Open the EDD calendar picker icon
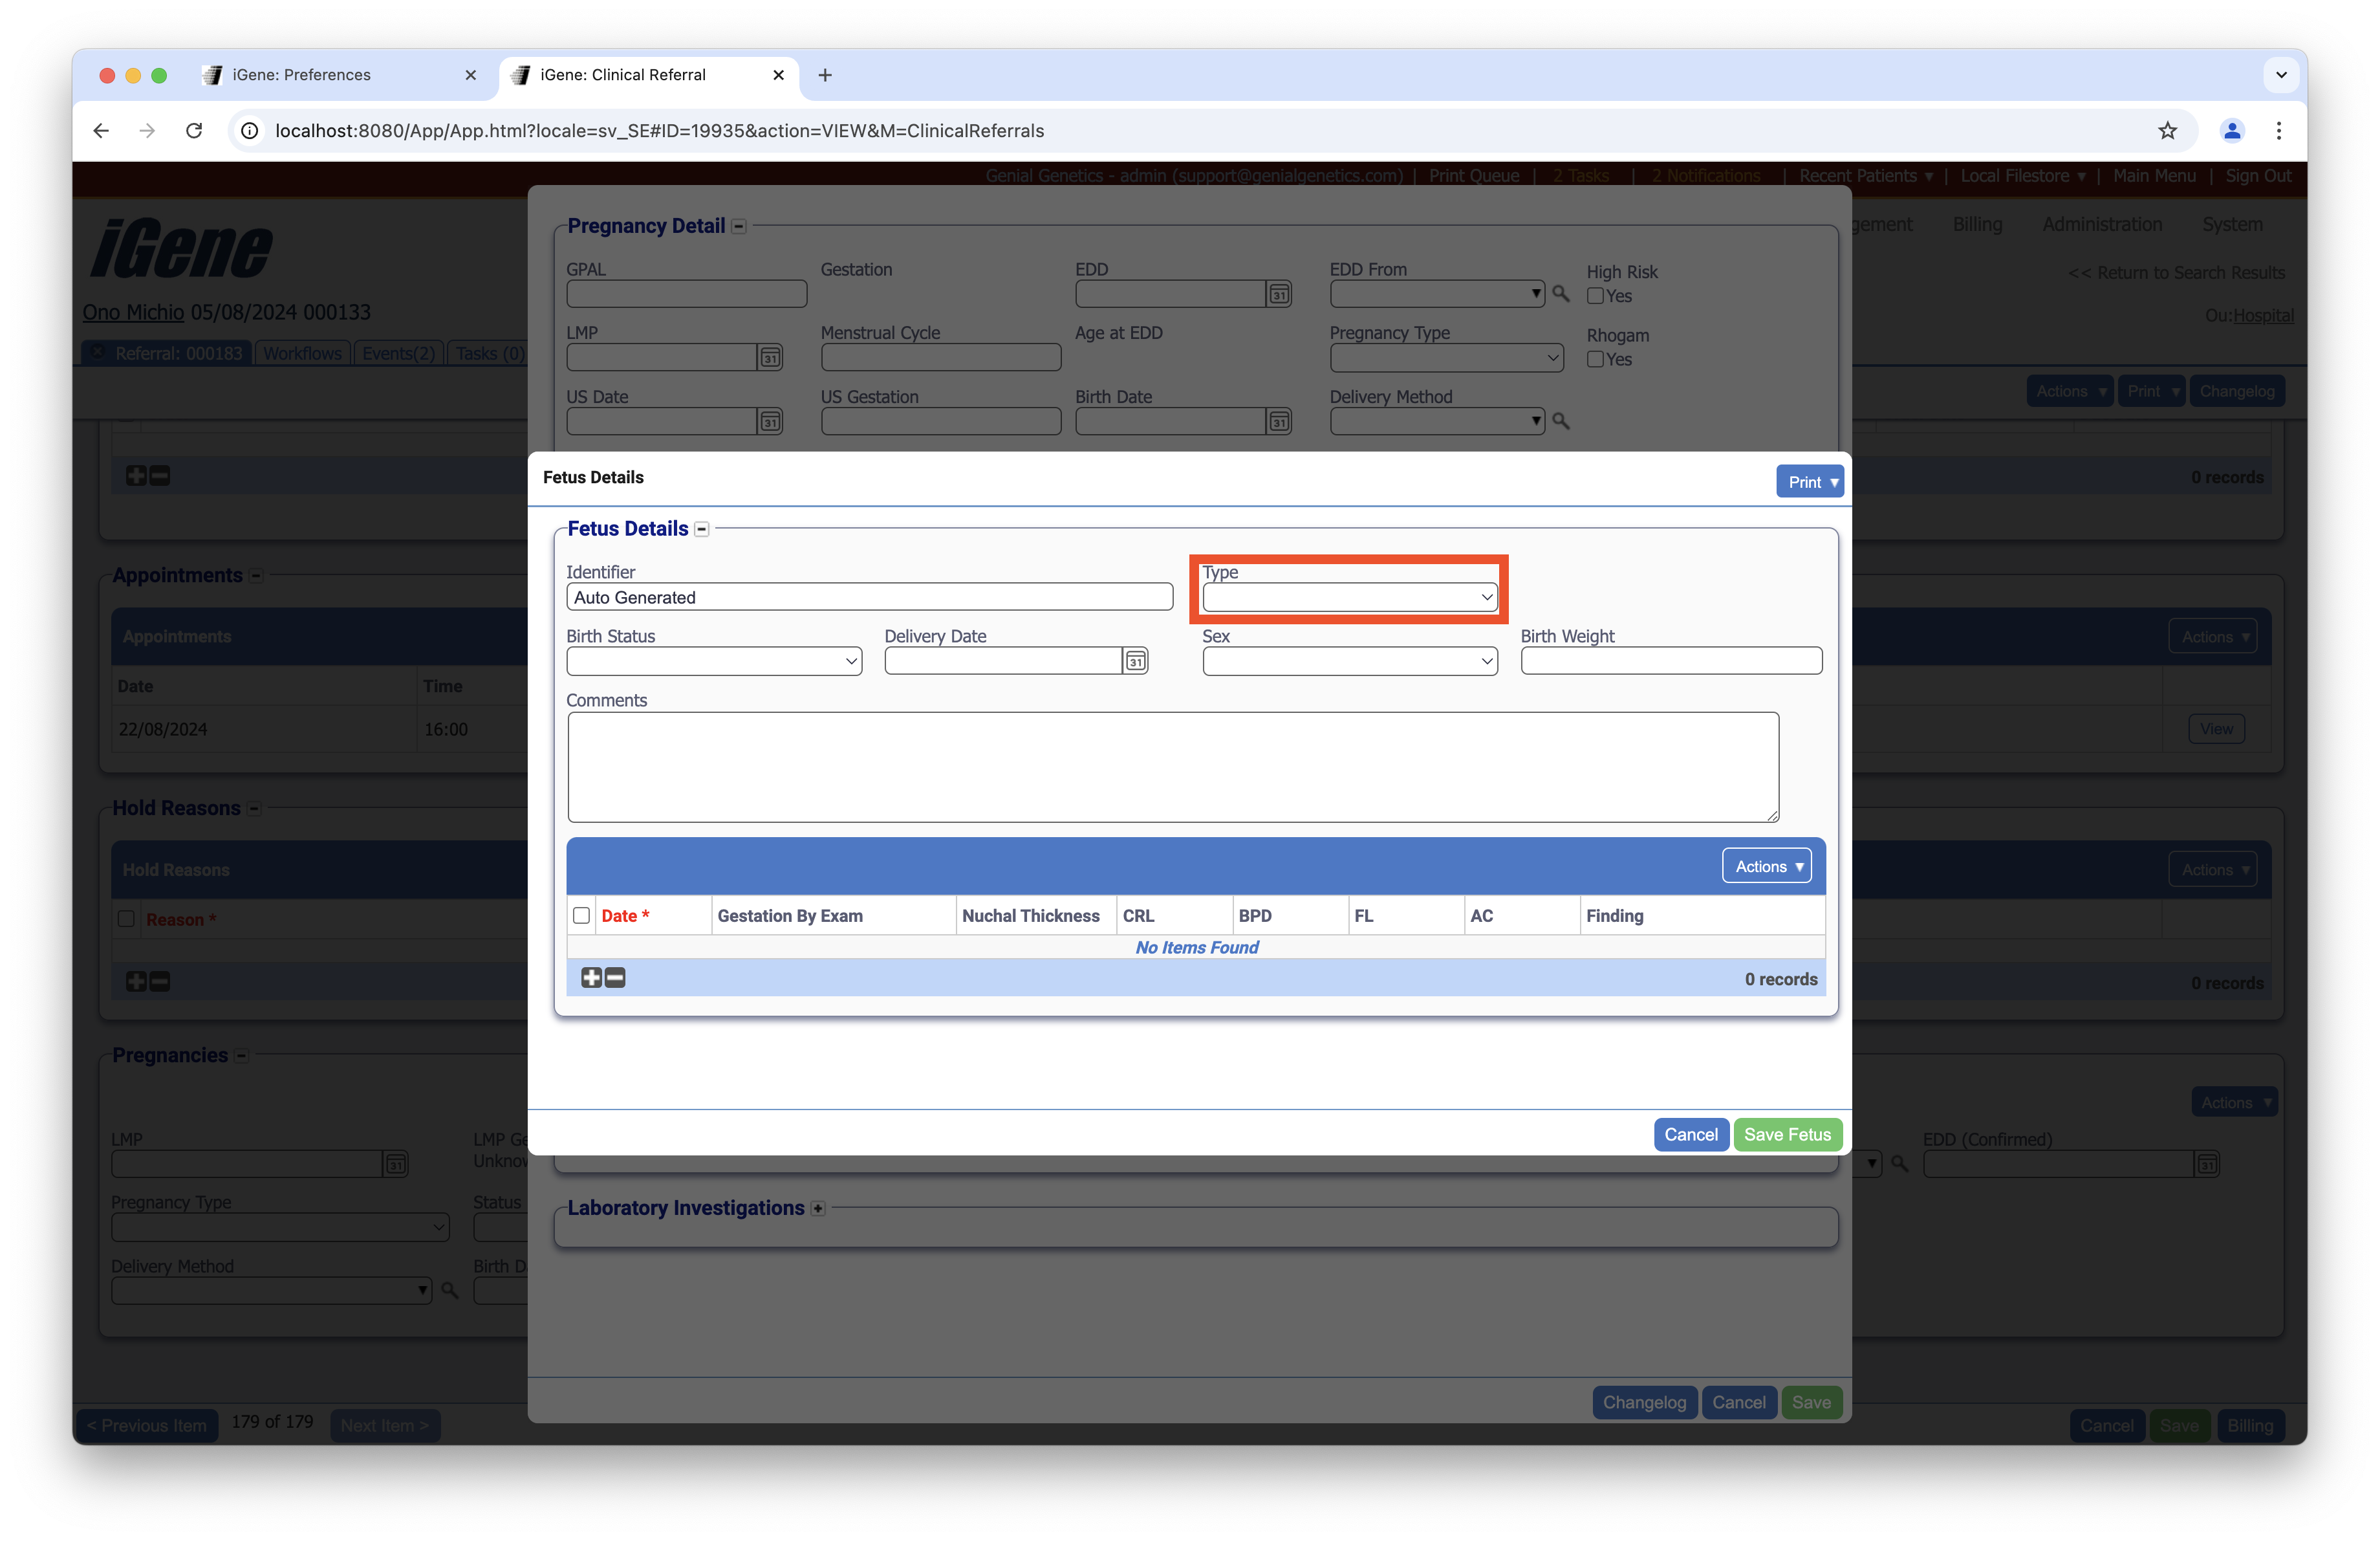2380x1541 pixels. point(1279,294)
